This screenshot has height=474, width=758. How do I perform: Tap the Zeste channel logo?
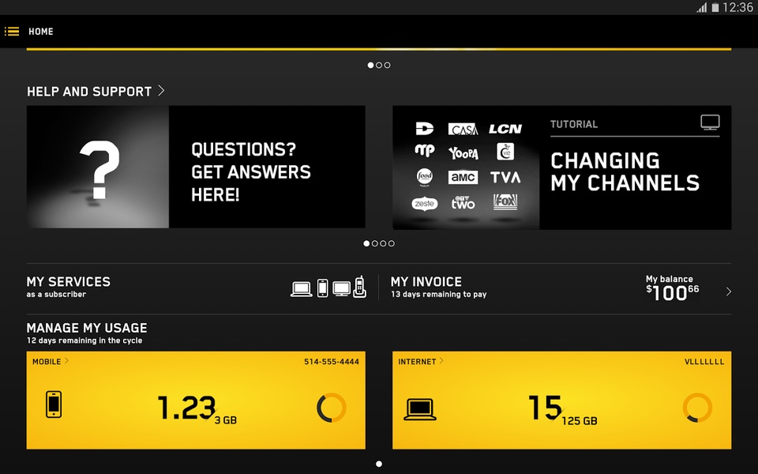pyautogui.click(x=425, y=204)
